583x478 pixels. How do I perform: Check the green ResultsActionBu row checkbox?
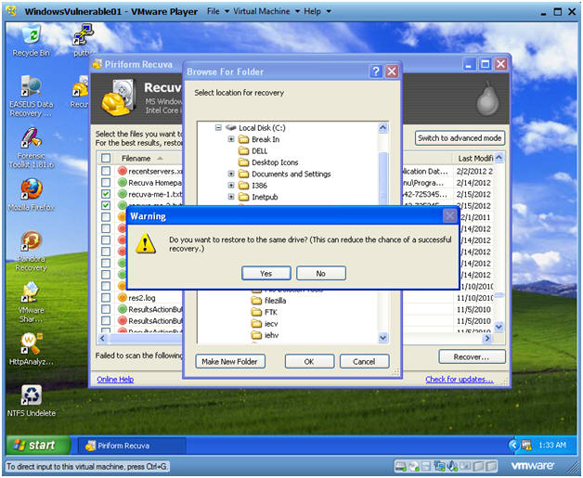(106, 309)
